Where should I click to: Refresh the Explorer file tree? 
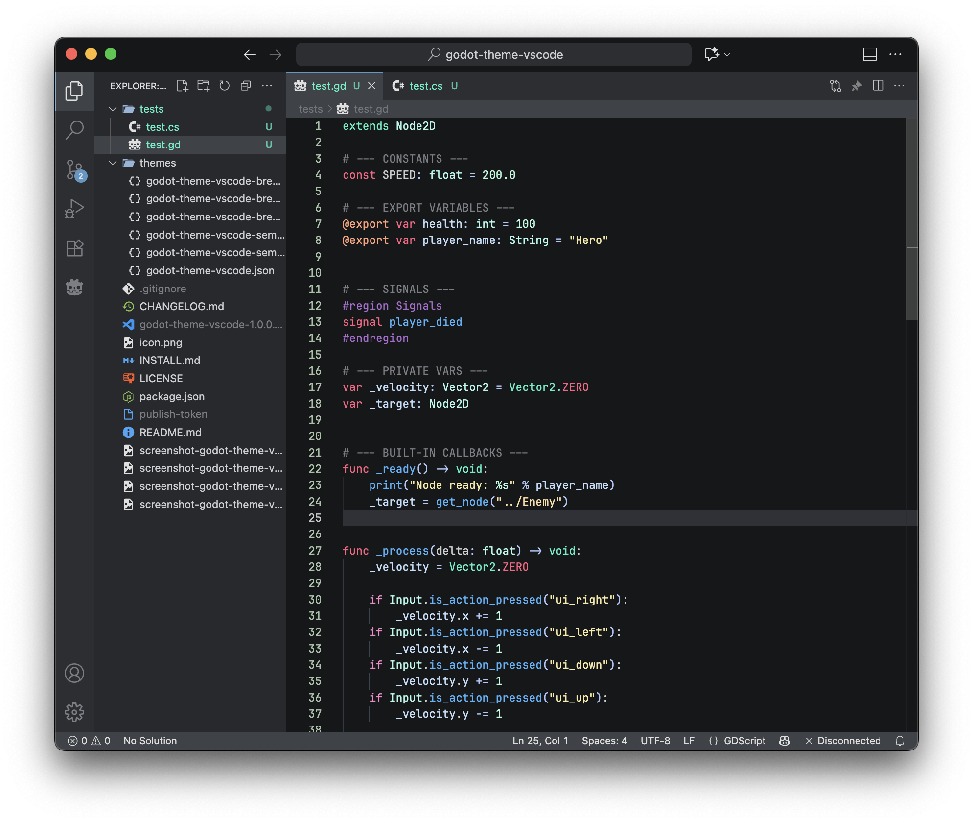224,86
